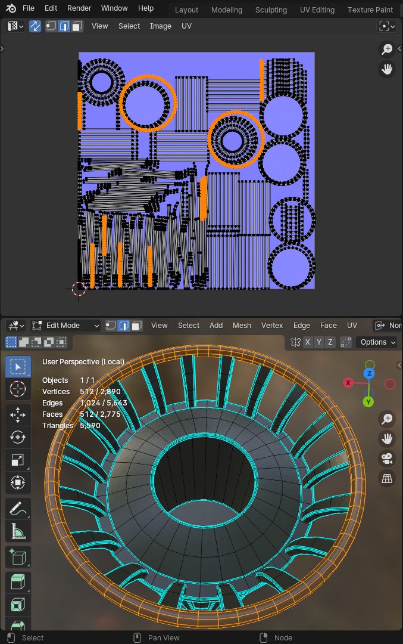Open the Vertex menu

[272, 326]
